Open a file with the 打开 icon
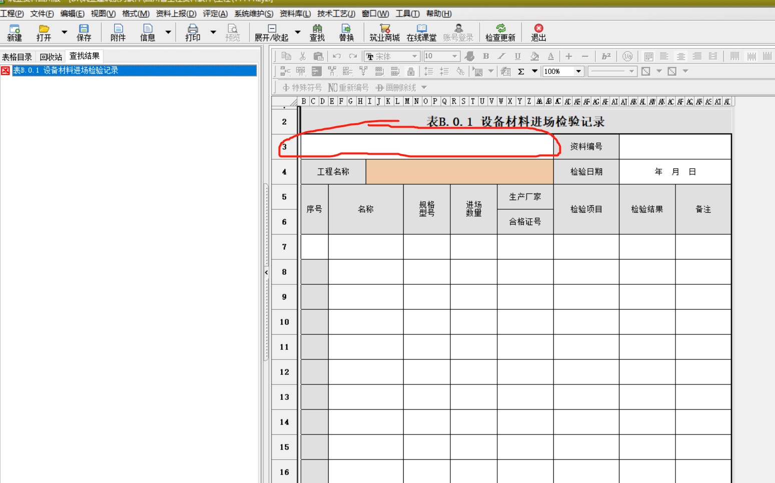This screenshot has width=775, height=483. pos(44,33)
